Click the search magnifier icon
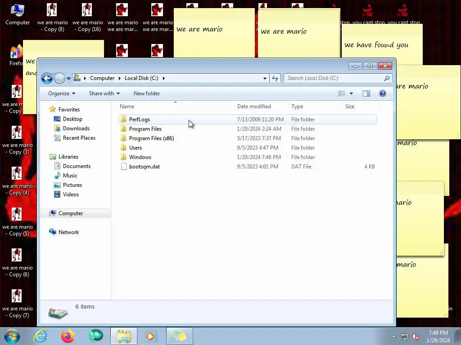 [x=387, y=78]
